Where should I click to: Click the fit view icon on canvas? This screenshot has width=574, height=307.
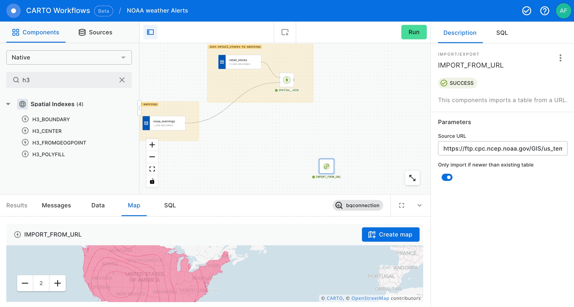pos(152,169)
